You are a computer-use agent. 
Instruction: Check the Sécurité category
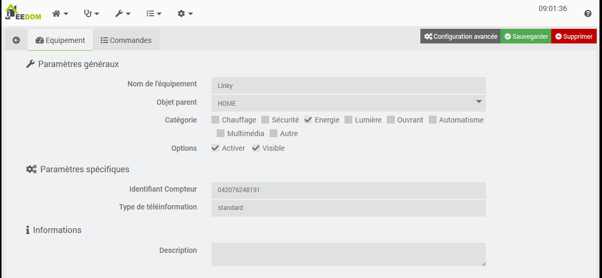[x=265, y=120]
